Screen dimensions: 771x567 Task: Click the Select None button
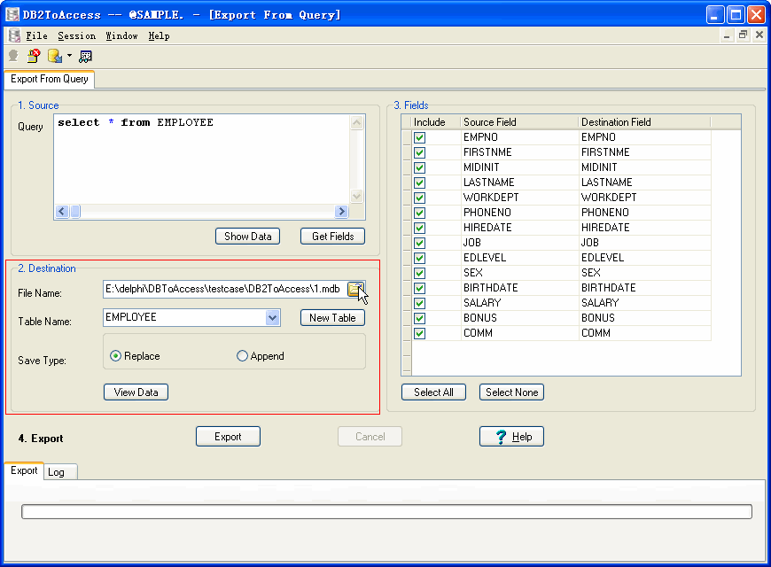point(512,392)
